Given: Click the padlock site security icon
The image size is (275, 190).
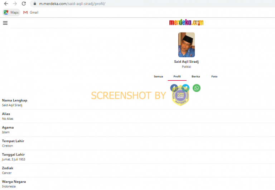Looking at the screenshot, I should (35, 4).
